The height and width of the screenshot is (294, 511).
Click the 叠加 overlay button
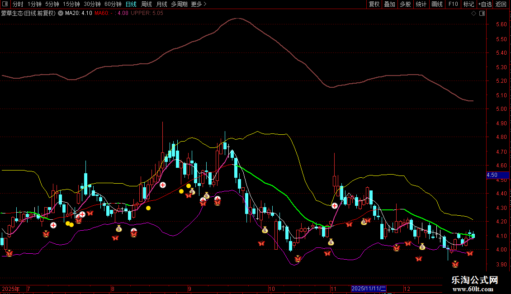click(x=389, y=4)
